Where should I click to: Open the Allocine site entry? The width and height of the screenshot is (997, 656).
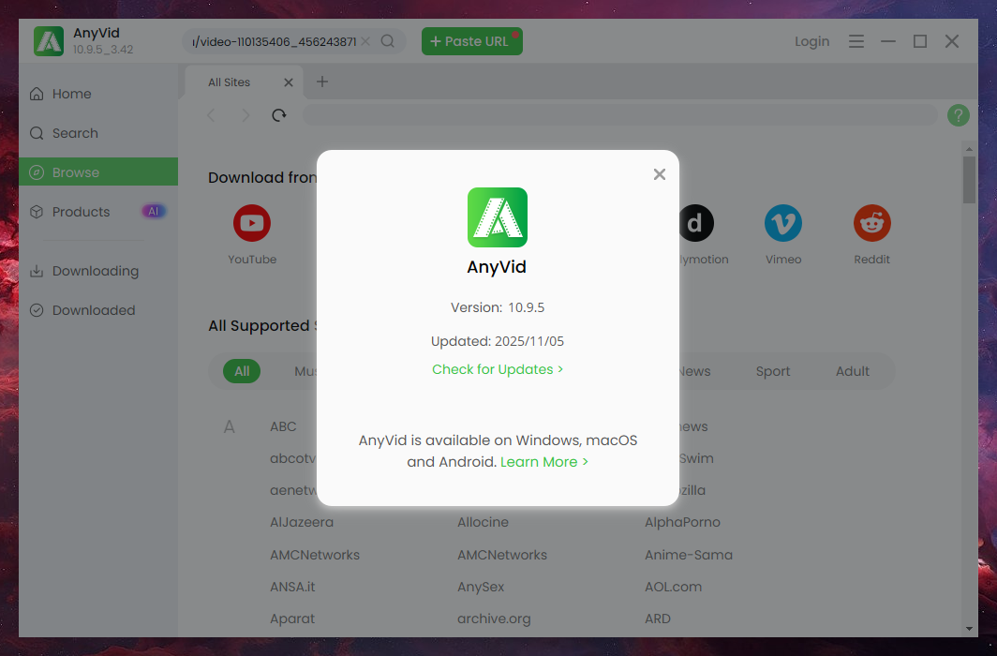484,522
